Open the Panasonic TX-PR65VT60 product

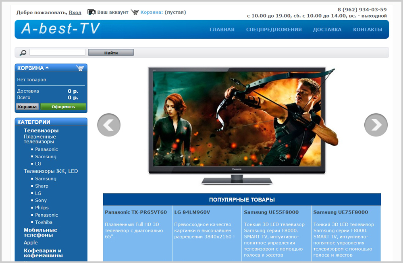[x=136, y=212]
